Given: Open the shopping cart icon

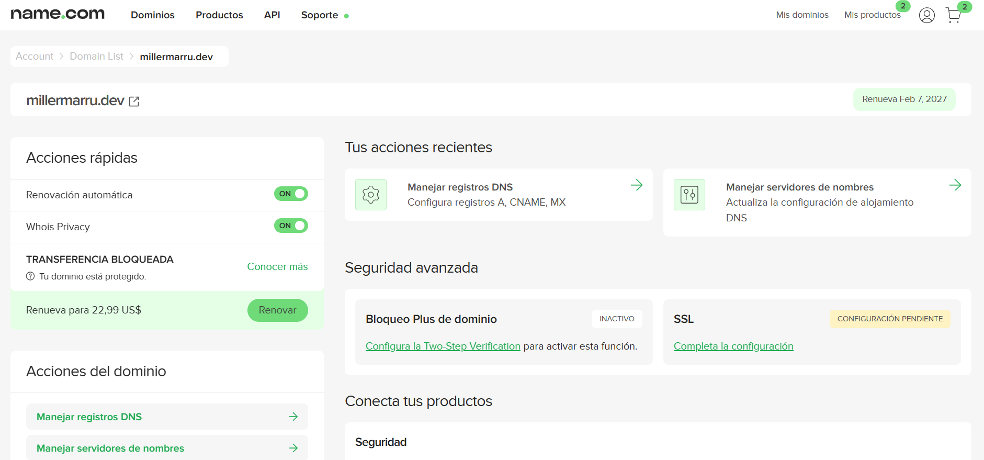Looking at the screenshot, I should coord(954,16).
